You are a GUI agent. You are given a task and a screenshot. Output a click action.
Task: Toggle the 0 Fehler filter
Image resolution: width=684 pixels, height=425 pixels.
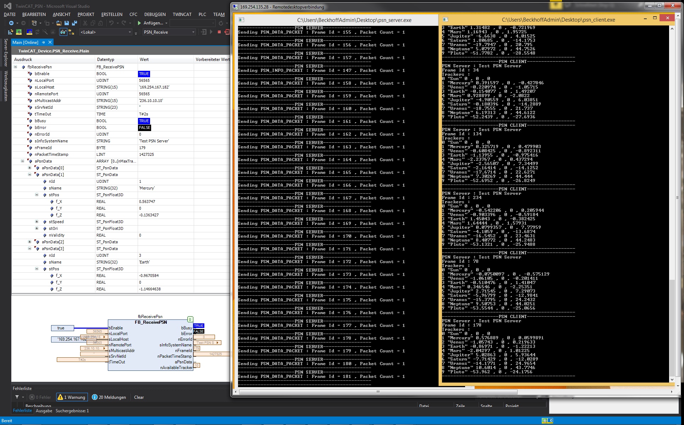[x=40, y=397]
